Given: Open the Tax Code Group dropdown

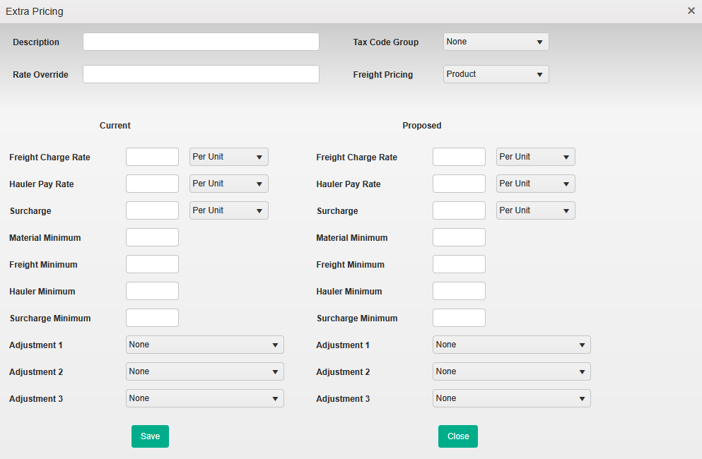Looking at the screenshot, I should coord(496,42).
